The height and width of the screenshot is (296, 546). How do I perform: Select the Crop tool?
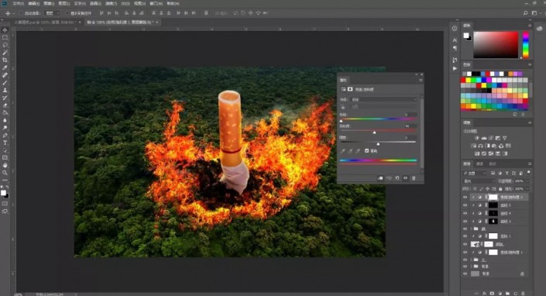(x=5, y=60)
